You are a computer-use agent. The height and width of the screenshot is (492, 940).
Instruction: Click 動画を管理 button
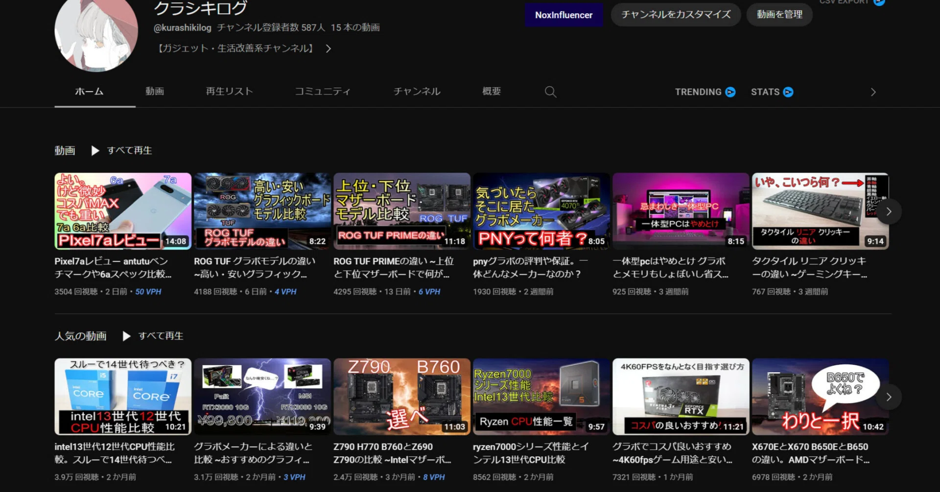pos(779,15)
